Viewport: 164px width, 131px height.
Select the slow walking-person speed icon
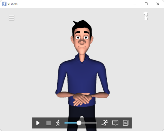pos(58,123)
